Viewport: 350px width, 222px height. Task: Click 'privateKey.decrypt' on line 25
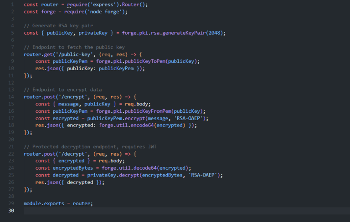pos(113,175)
